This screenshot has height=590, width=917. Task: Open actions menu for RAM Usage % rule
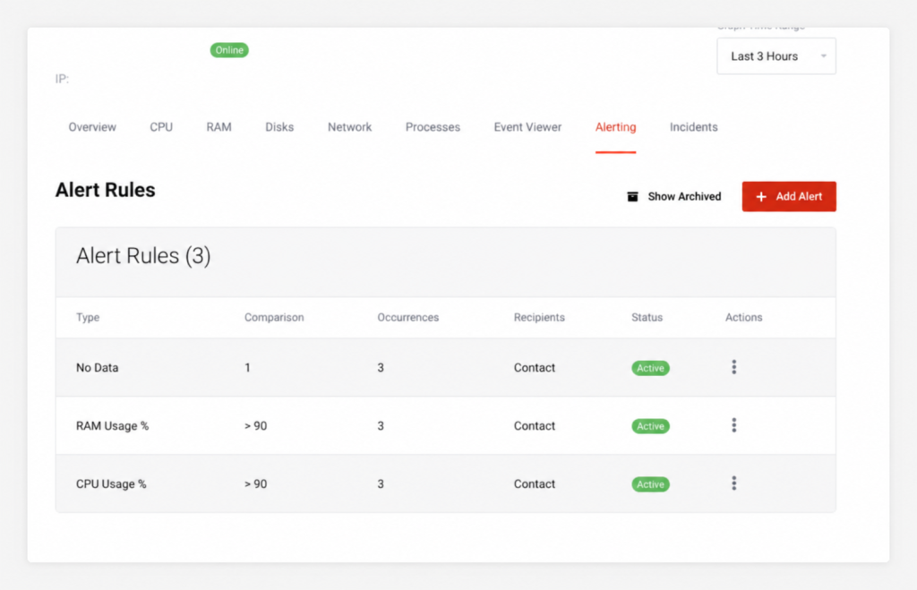pyautogui.click(x=734, y=425)
